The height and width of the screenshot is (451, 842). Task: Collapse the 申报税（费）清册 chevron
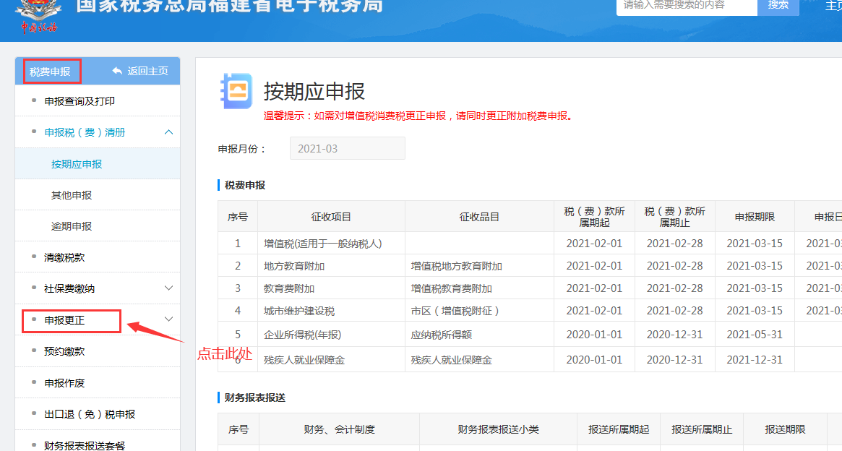click(168, 132)
